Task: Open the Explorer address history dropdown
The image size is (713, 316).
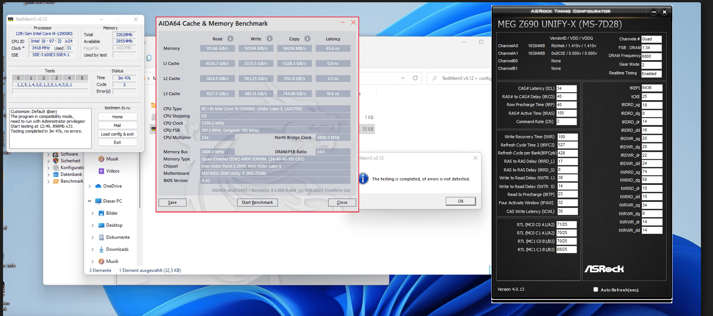Action: tap(403, 78)
